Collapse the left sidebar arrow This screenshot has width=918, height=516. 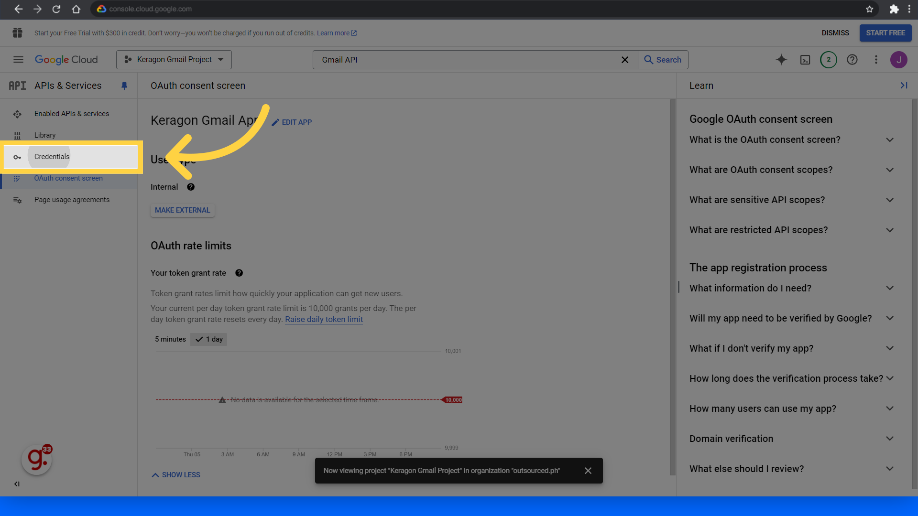17,484
